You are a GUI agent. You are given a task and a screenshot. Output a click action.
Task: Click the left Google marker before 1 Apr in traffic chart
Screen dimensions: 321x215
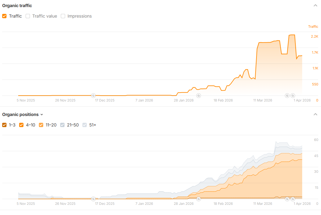pyautogui.click(x=287, y=96)
